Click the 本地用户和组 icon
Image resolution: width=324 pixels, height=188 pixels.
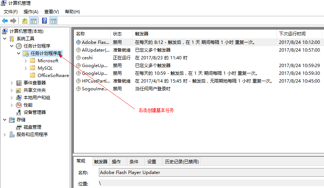(x=18, y=98)
